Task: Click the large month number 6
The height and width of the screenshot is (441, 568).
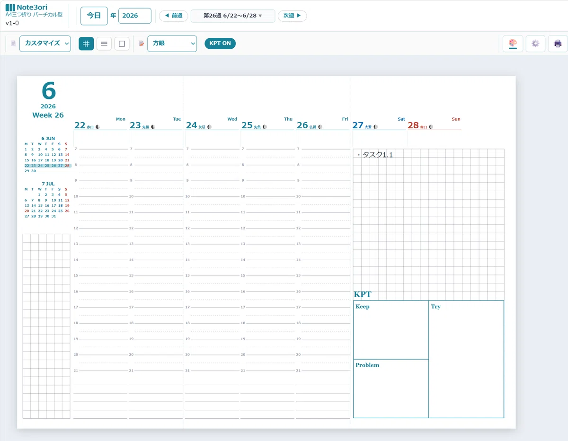Action: point(48,91)
